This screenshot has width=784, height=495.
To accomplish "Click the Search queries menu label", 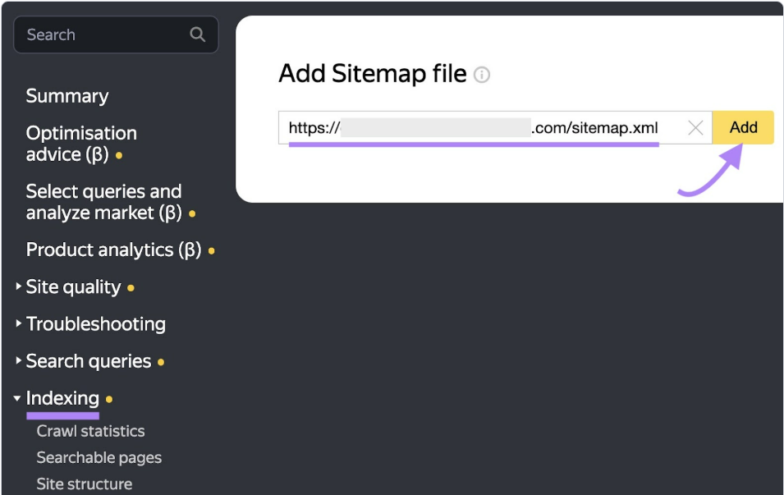I will [89, 361].
